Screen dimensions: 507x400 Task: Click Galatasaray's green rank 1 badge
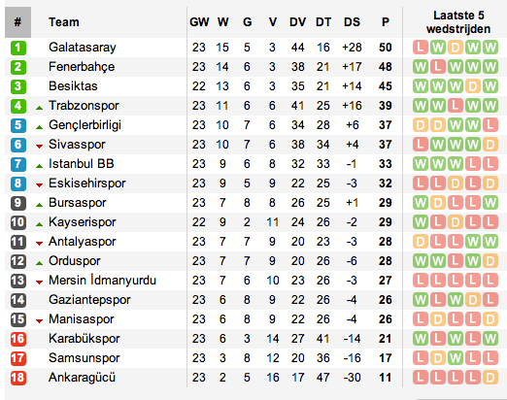click(x=18, y=48)
